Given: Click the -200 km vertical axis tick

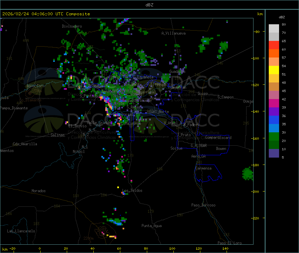Looking at the screenshot, I should pos(255,191).
